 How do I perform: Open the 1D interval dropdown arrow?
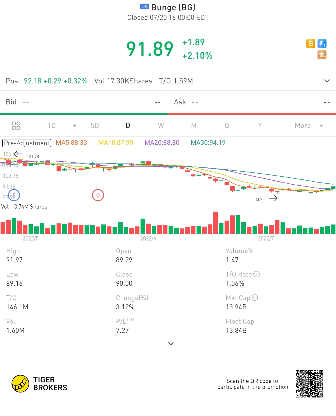(x=74, y=126)
